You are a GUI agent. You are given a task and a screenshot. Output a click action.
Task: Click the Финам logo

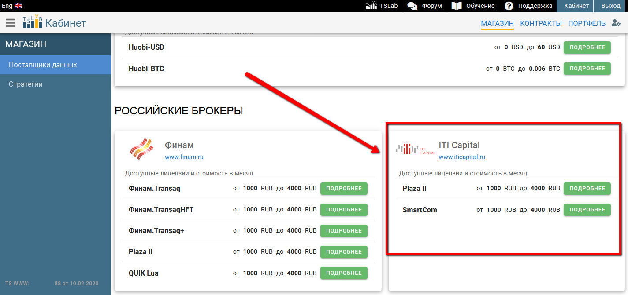(x=141, y=149)
